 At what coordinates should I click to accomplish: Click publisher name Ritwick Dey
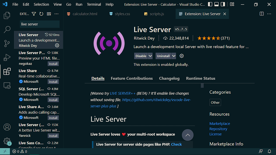click(x=144, y=38)
